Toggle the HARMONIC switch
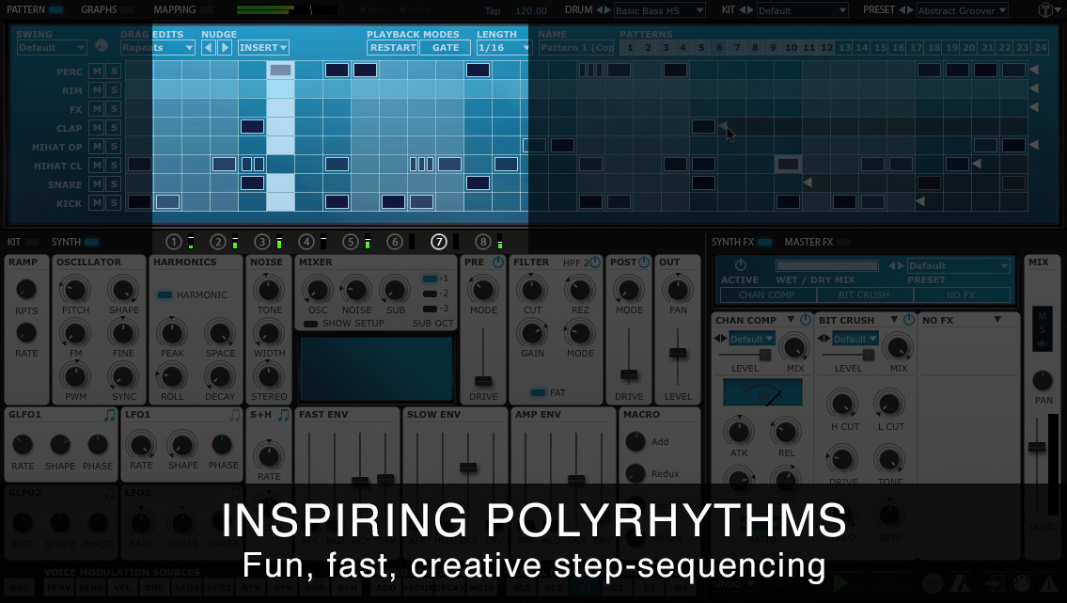This screenshot has width=1067, height=603. click(165, 294)
